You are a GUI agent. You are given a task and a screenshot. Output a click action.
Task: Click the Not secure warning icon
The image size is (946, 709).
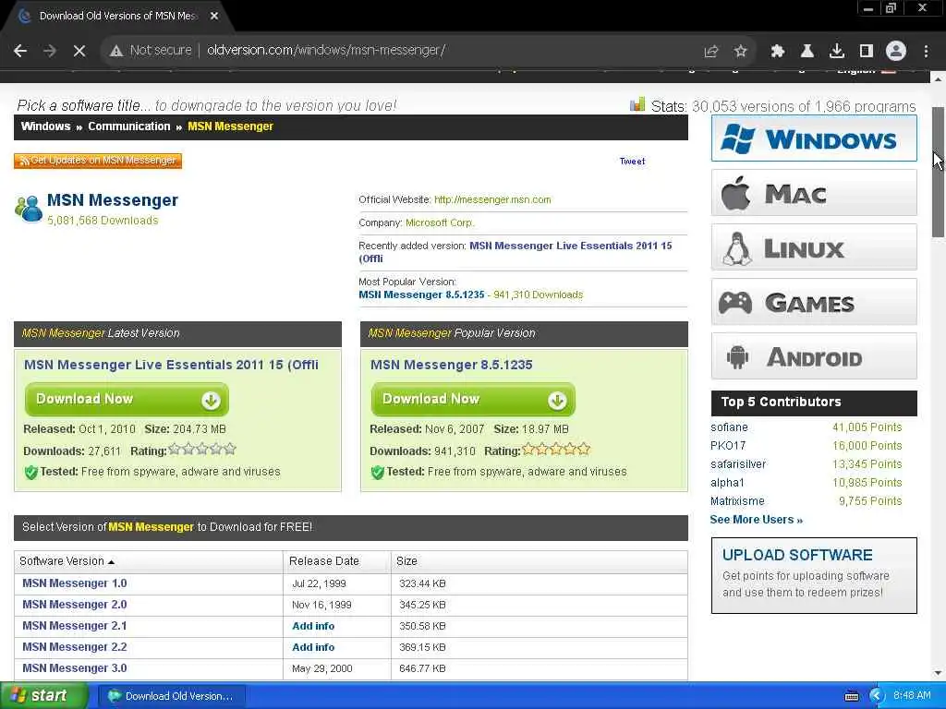click(116, 51)
